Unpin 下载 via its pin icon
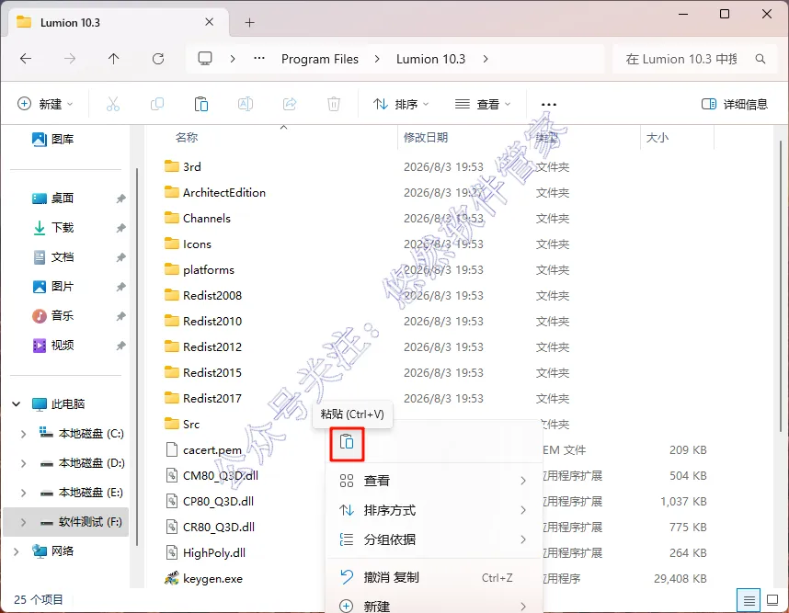This screenshot has height=613, width=789. point(120,228)
